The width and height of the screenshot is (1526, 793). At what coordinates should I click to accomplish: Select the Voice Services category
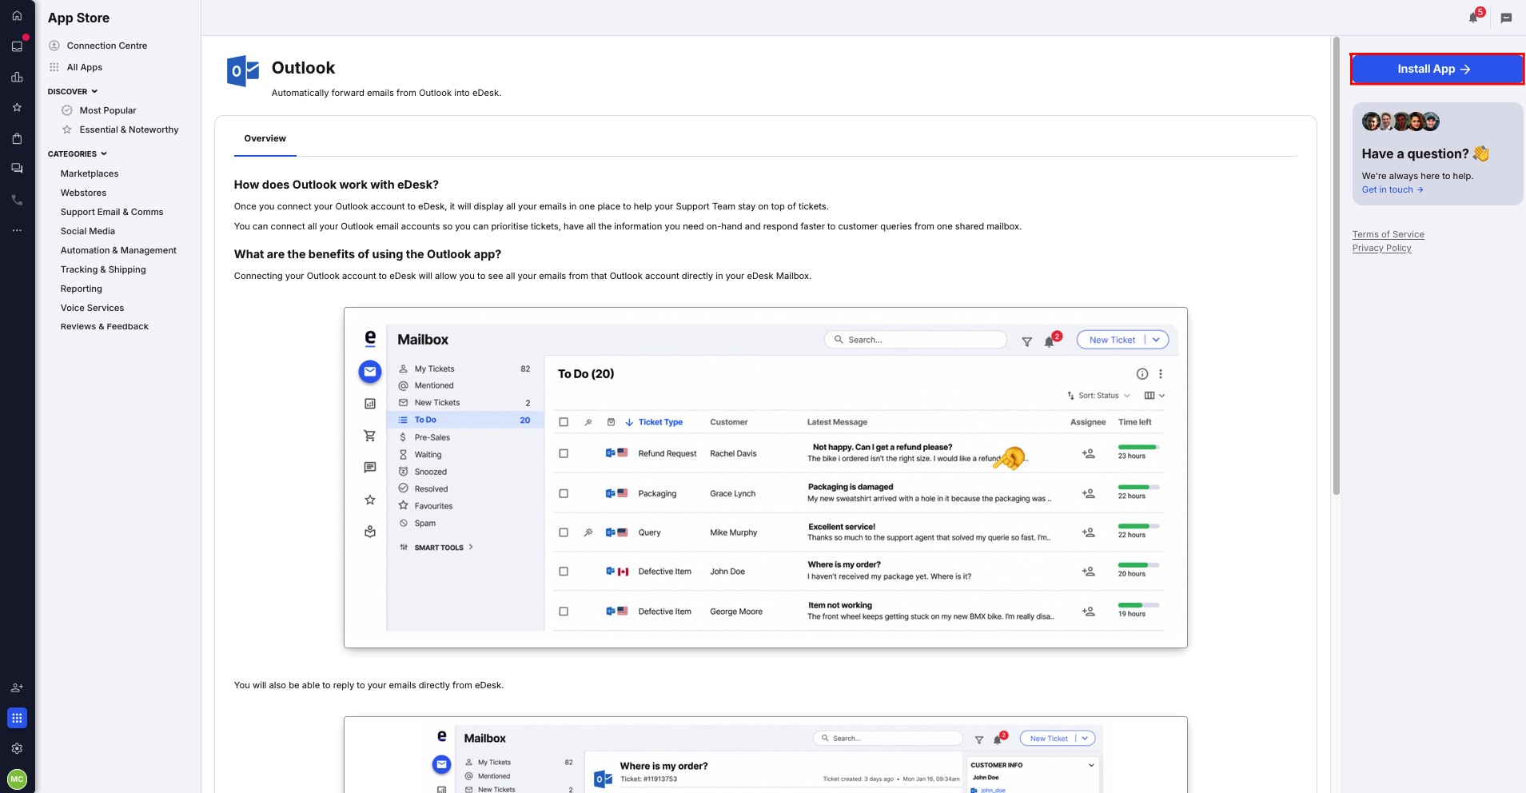[x=92, y=308]
